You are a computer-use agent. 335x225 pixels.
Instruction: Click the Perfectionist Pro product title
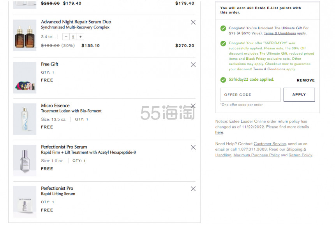point(57,188)
